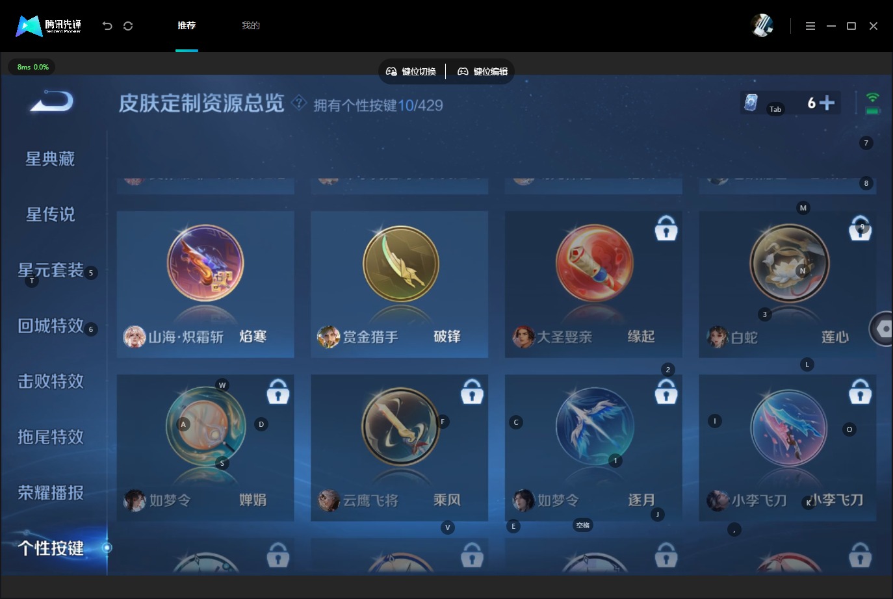Viewport: 893px width, 599px height.
Task: Click the 大圣娶亲 skin name
Action: tap(565, 337)
